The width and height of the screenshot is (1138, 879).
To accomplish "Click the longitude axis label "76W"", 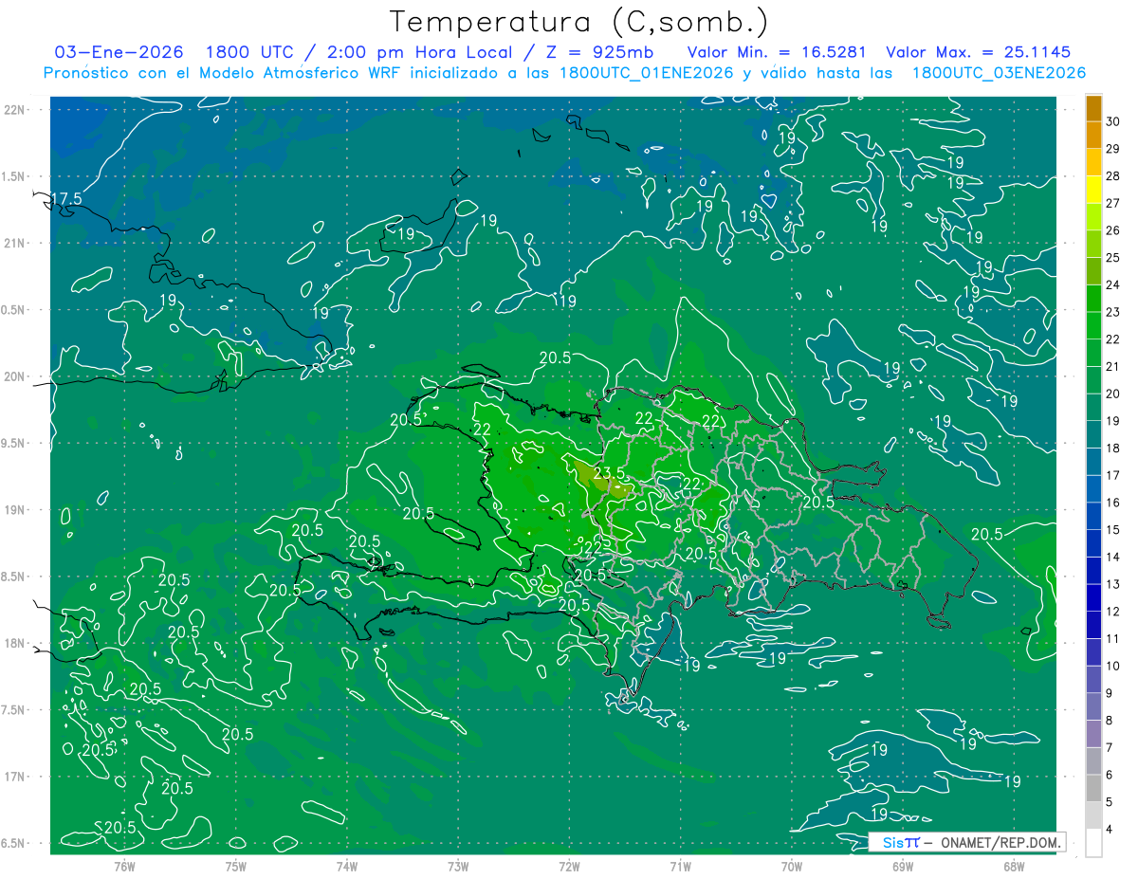I will tap(124, 866).
